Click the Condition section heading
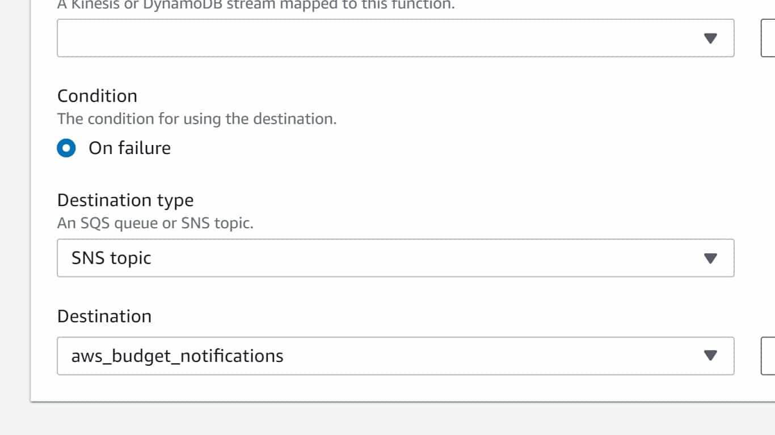This screenshot has height=435, width=775. click(x=97, y=96)
